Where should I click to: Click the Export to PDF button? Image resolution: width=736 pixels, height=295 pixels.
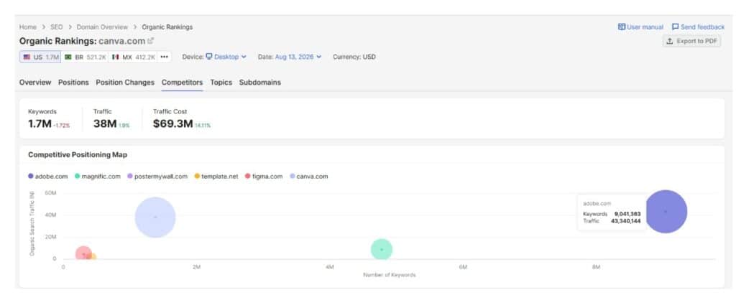[x=691, y=42]
